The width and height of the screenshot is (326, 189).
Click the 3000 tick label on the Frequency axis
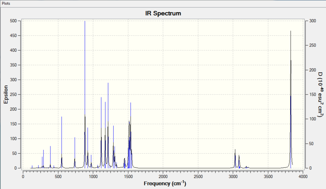[x=233, y=176]
